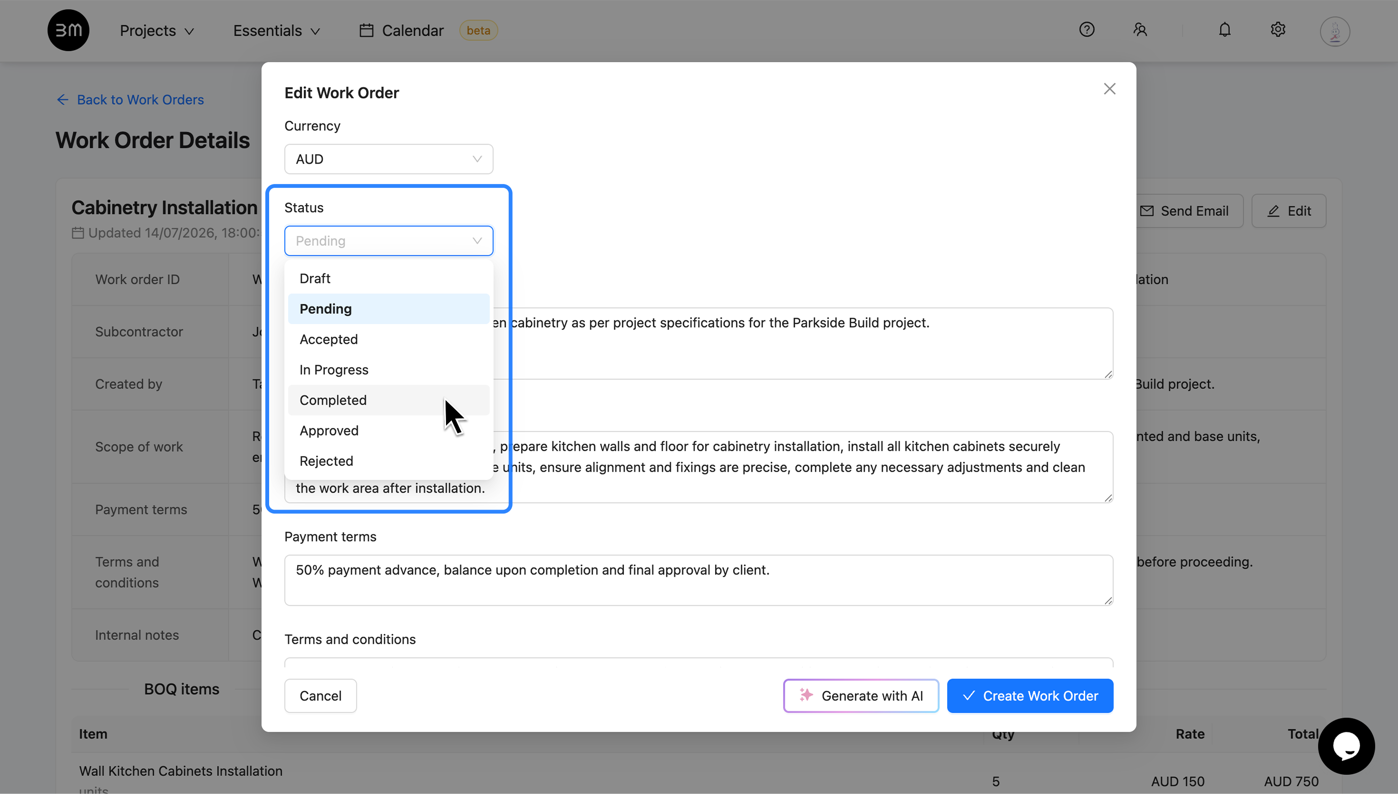Expand the Essentials menu
Image resolution: width=1398 pixels, height=794 pixels.
click(x=276, y=30)
